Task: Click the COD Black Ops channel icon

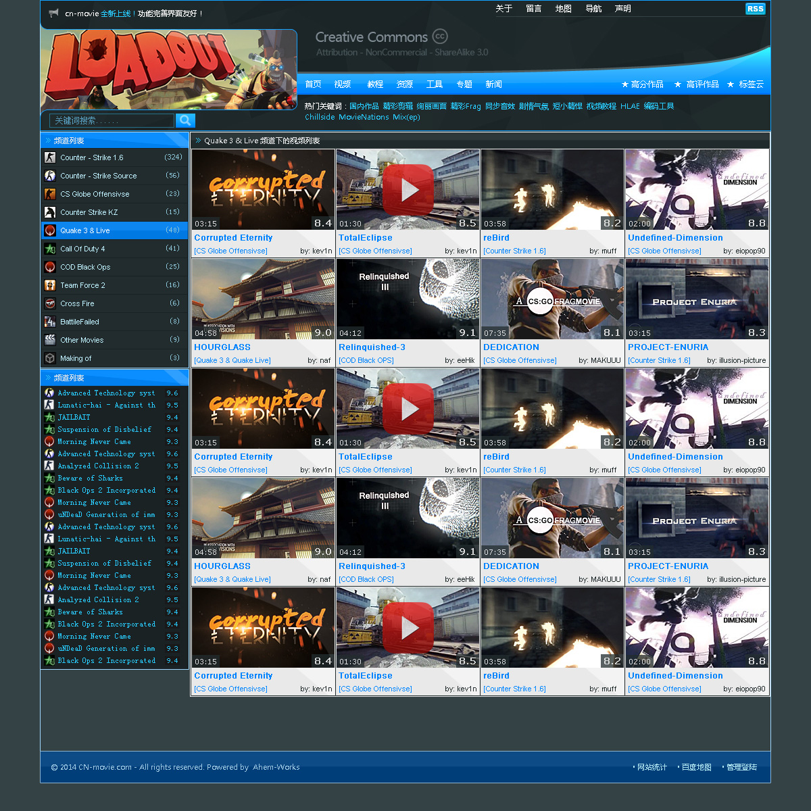Action: [50, 267]
